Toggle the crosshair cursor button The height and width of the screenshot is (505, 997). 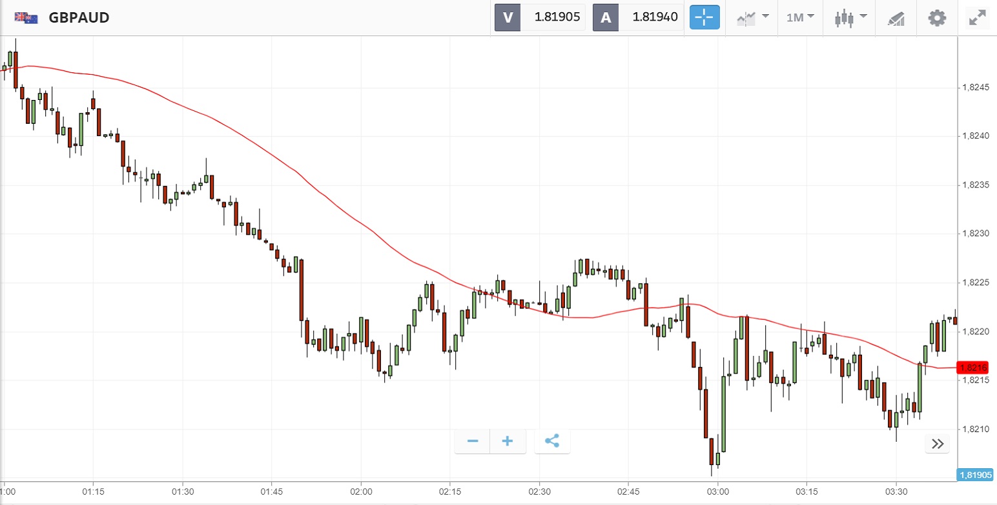(x=704, y=17)
